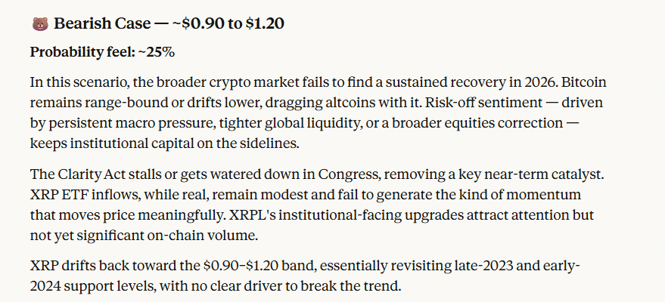Click the word "Bitcoin" in first paragraph
This screenshot has height=302, width=665.
(602, 82)
